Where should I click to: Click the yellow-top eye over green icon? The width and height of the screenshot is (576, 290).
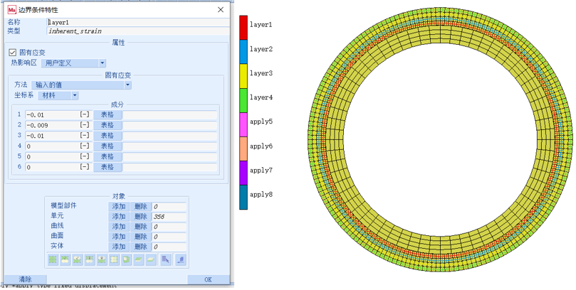(x=102, y=259)
